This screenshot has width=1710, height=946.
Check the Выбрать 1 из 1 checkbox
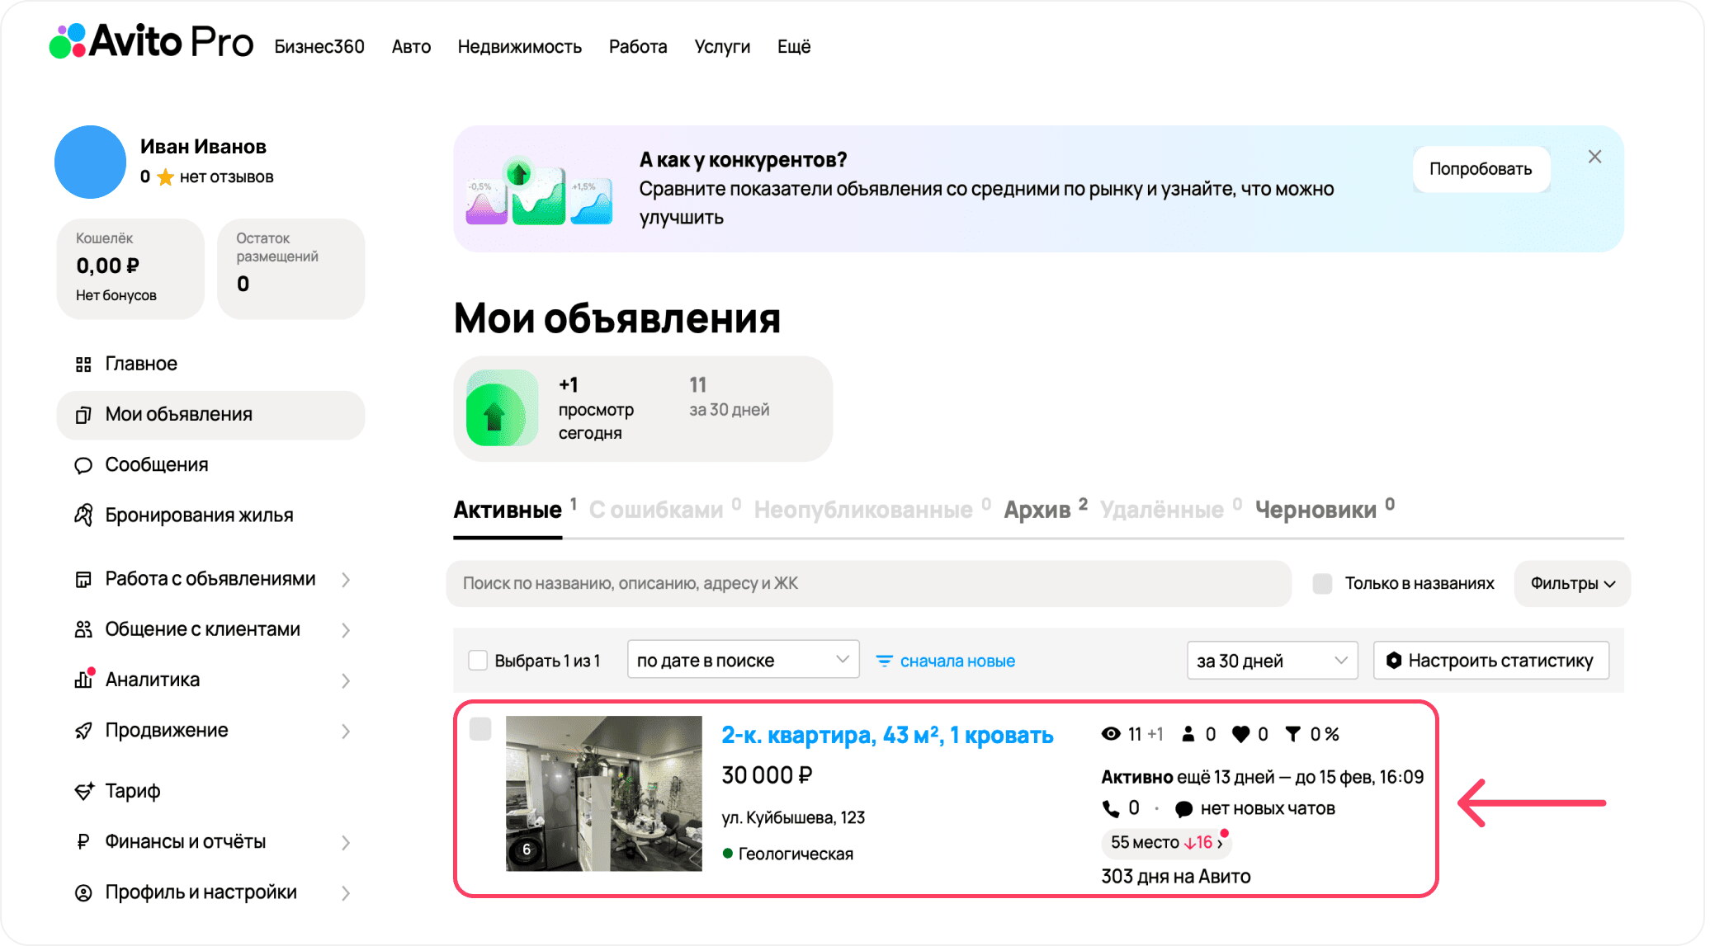[478, 661]
